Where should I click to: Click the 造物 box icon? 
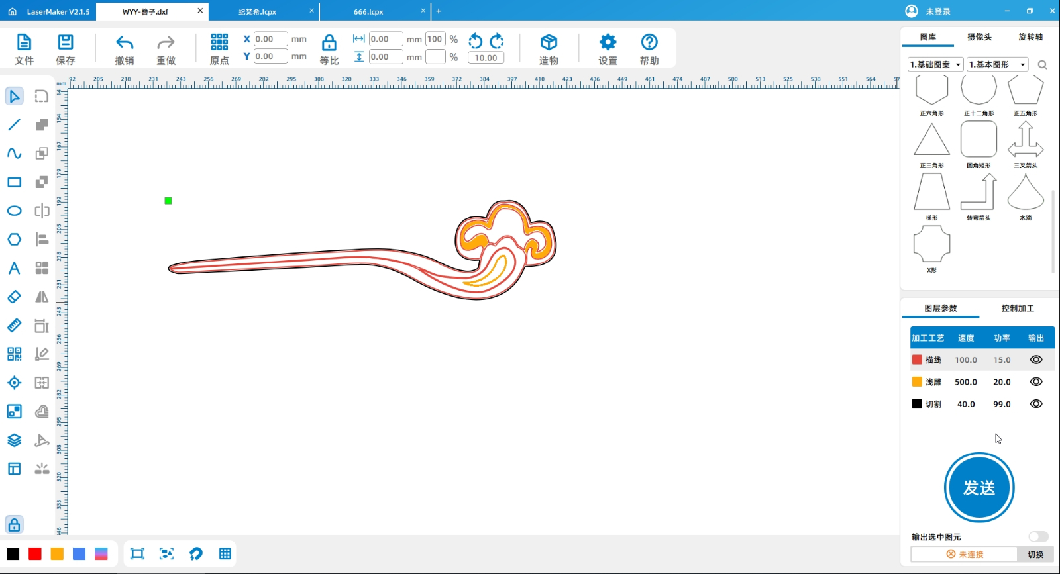(x=549, y=43)
